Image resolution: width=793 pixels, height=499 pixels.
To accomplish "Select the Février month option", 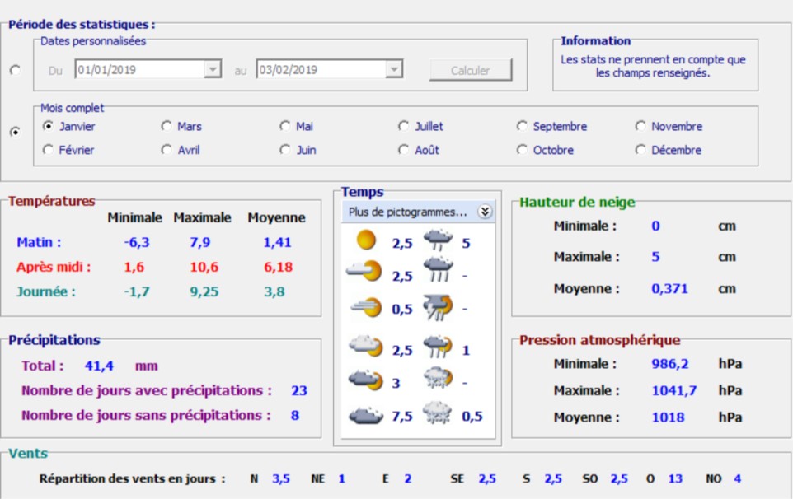I will pyautogui.click(x=68, y=150).
